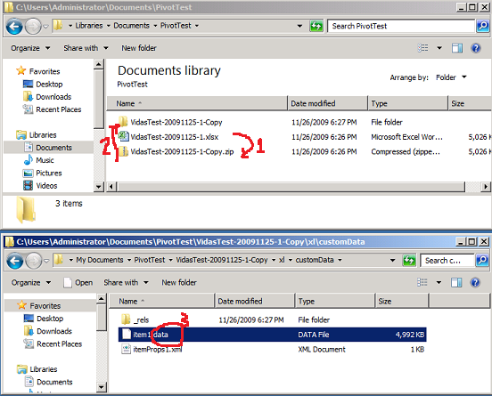The image size is (492, 396).
Task: Open Share with menu in customData window
Action: pos(127,283)
